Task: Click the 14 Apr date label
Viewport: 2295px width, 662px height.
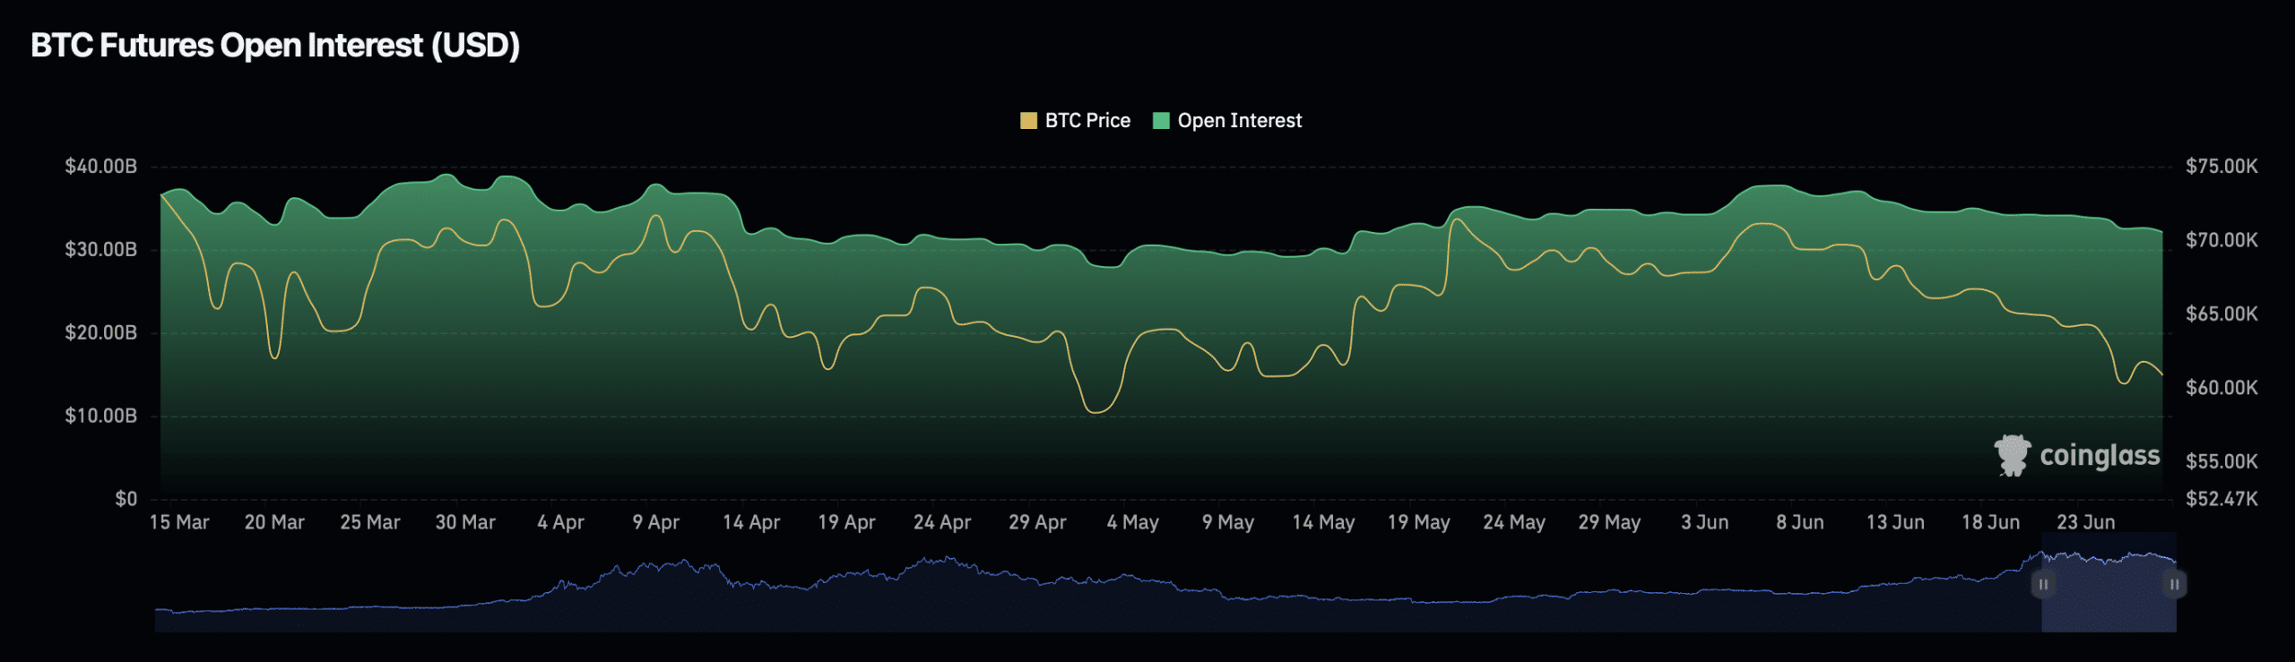Action: point(751,522)
